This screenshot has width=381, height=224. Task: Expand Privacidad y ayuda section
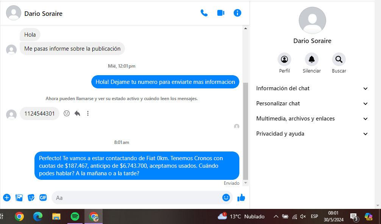point(312,134)
